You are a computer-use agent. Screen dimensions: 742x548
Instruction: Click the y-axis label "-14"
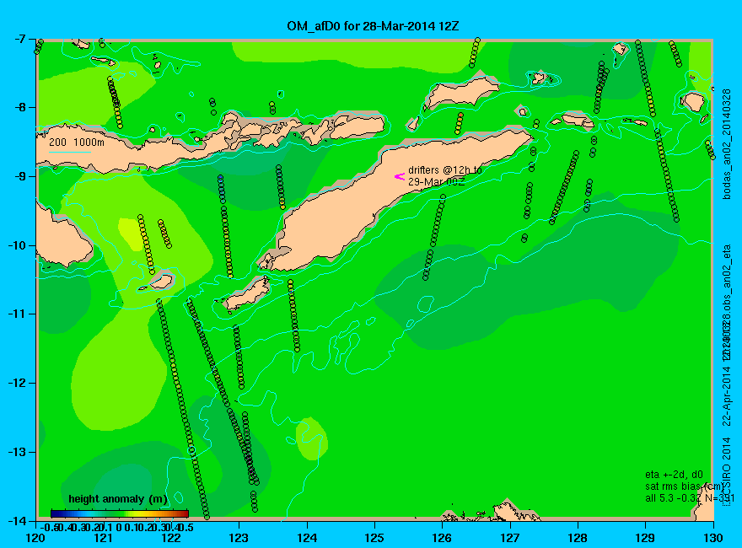click(x=18, y=520)
